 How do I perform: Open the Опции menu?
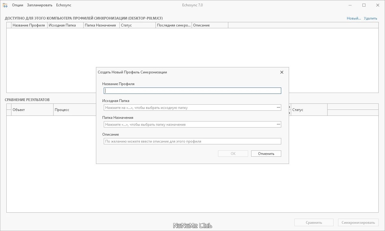(17, 5)
